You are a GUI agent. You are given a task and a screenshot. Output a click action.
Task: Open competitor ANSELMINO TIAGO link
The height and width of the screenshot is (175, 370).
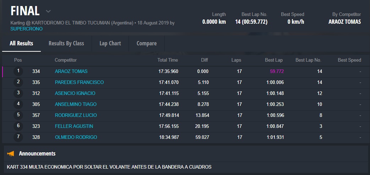76,104
